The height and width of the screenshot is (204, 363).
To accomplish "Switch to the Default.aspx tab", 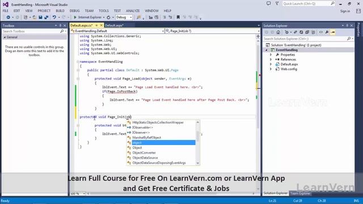I will click(x=115, y=25).
